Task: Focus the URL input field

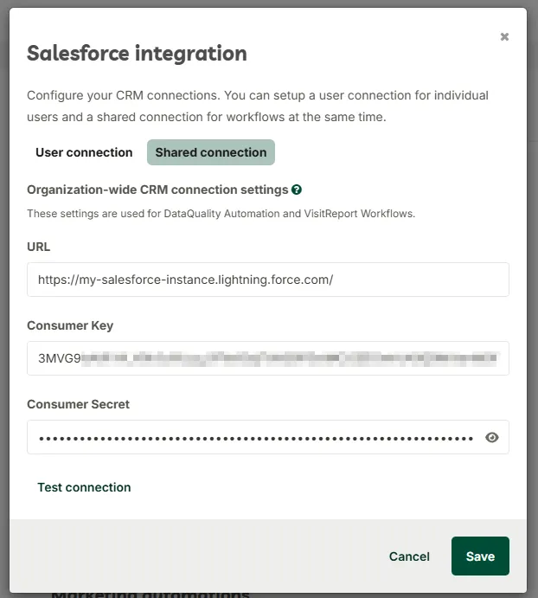Action: [268, 280]
